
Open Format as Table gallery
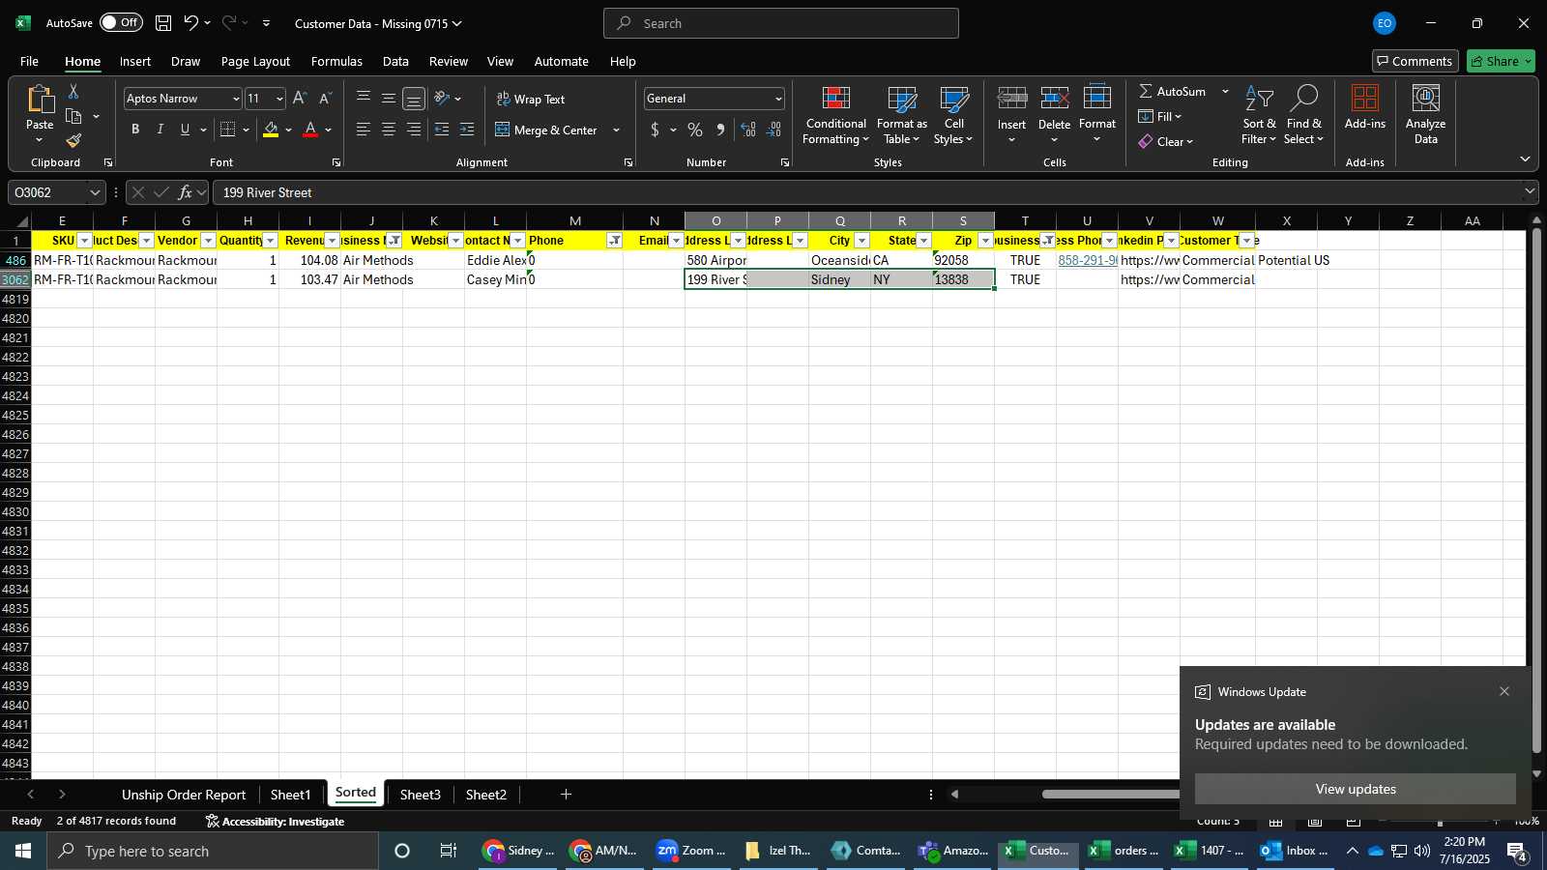[901, 115]
